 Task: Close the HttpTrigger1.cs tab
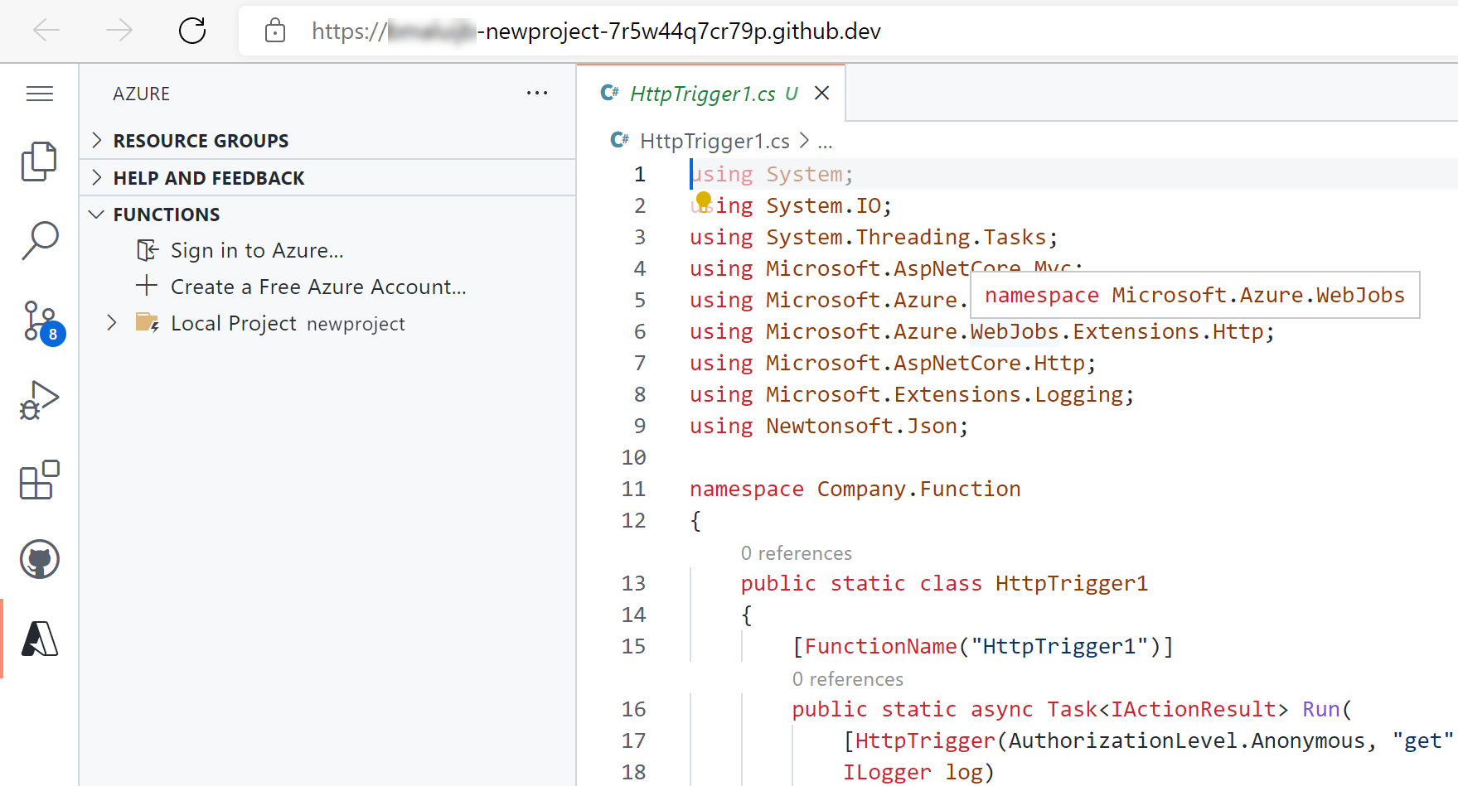[821, 93]
